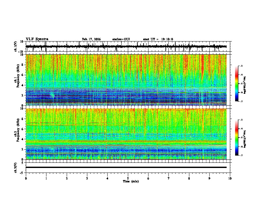Click tick label 9 on the Time axis
Viewport: 259px width, 200px height.
[x=209, y=178]
